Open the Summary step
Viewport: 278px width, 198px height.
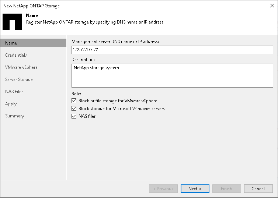[14, 116]
